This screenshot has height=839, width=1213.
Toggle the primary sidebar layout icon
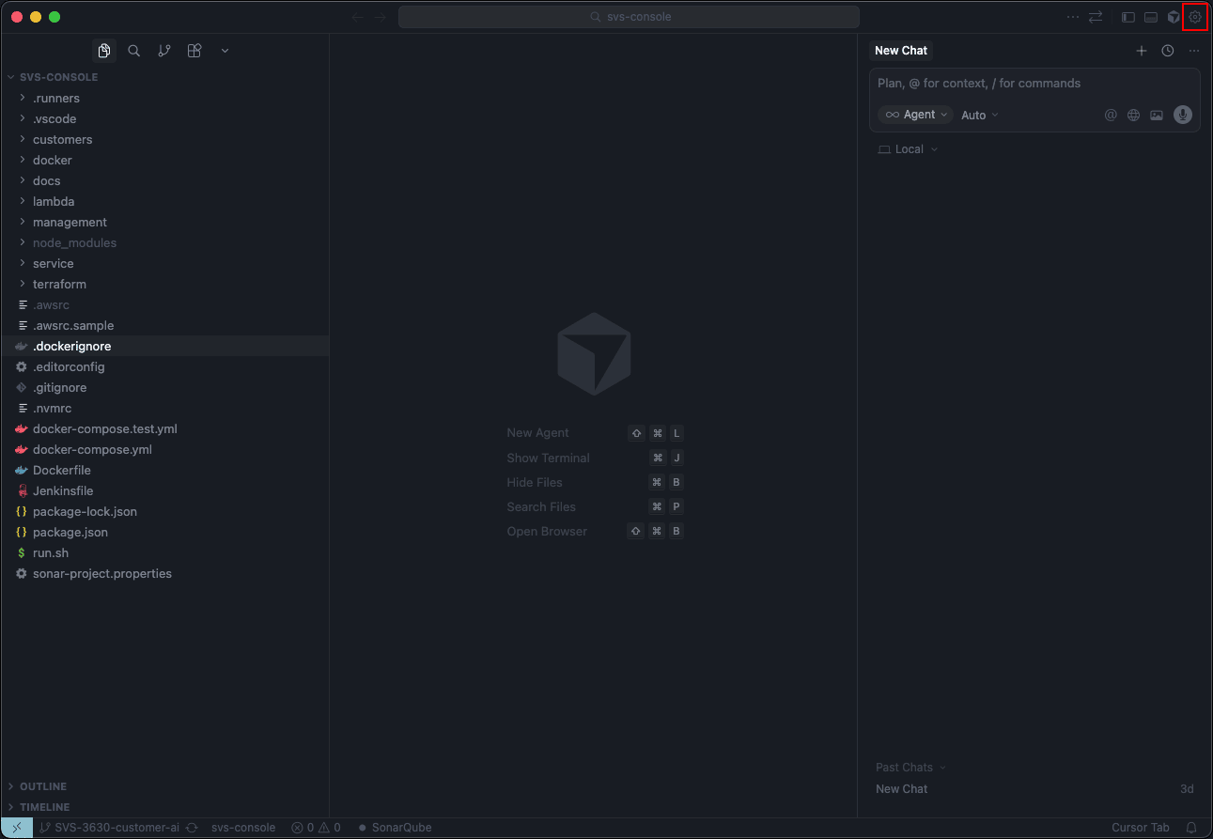(x=1128, y=17)
